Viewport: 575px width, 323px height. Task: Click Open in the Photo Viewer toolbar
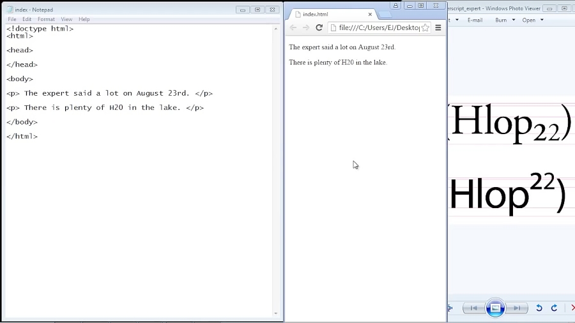pyautogui.click(x=529, y=20)
